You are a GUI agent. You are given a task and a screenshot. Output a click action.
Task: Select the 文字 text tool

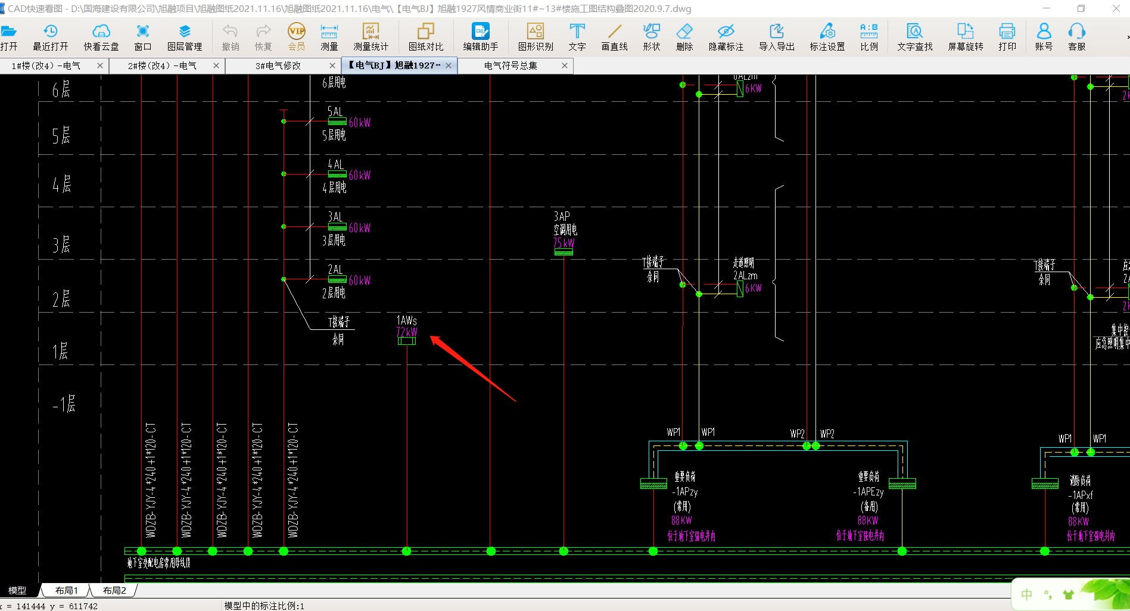577,38
